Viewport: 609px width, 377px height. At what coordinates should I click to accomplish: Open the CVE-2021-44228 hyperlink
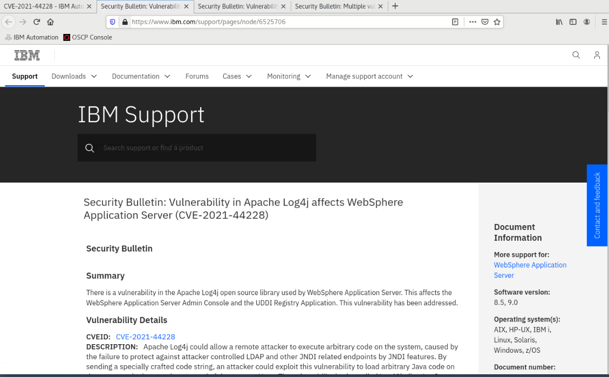145,337
